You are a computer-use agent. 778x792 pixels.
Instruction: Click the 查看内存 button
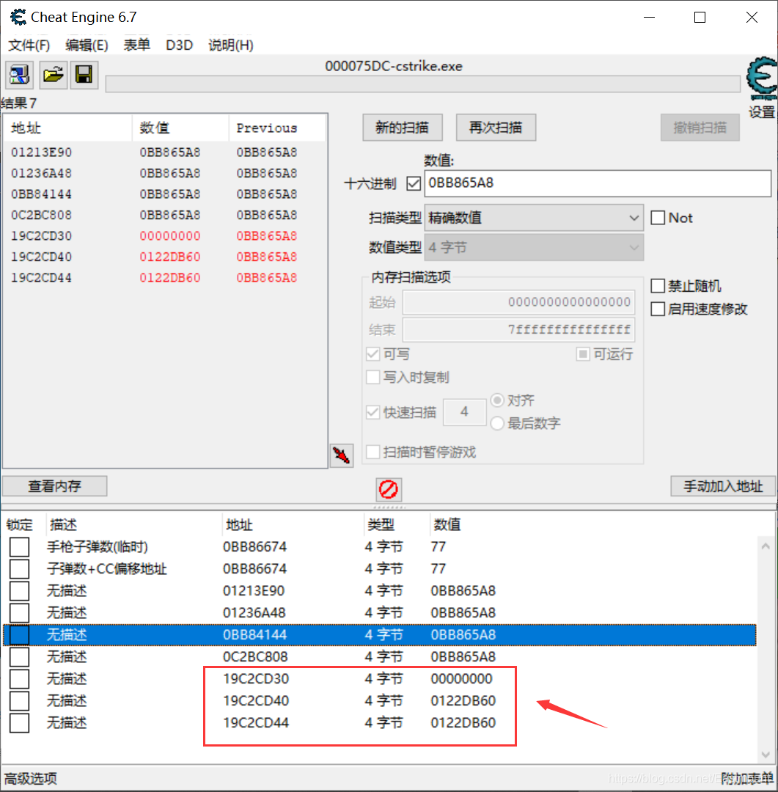(54, 486)
